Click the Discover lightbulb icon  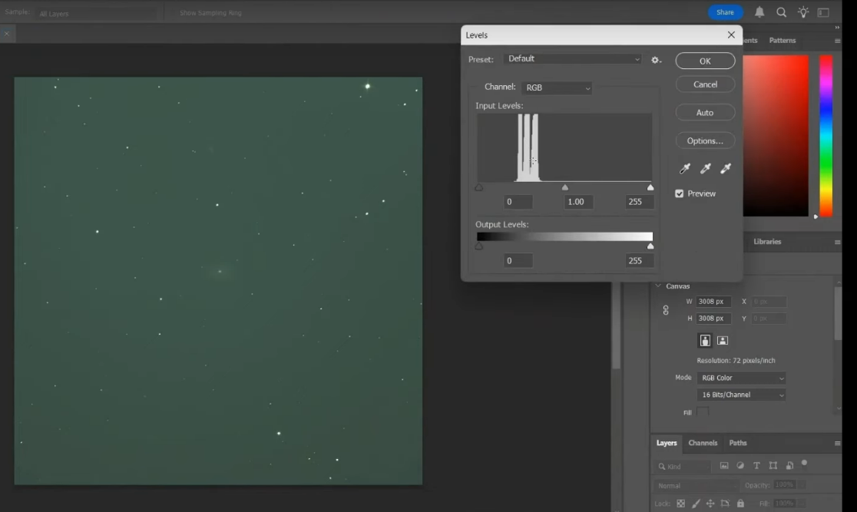pyautogui.click(x=803, y=12)
